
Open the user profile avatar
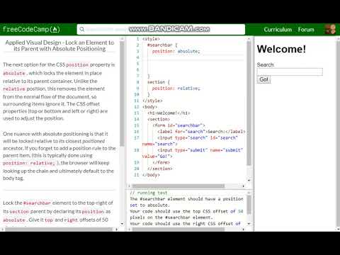[330, 29]
